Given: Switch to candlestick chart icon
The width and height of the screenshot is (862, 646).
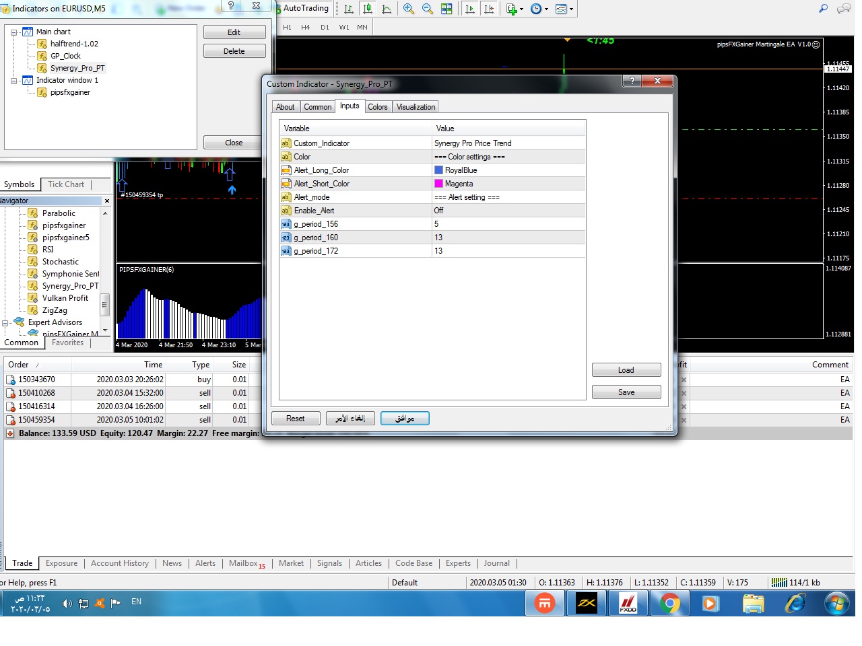Looking at the screenshot, I should tap(367, 9).
